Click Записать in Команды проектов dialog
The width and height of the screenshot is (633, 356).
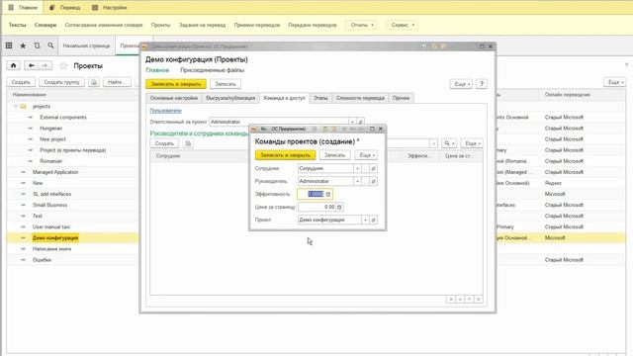tap(334, 155)
